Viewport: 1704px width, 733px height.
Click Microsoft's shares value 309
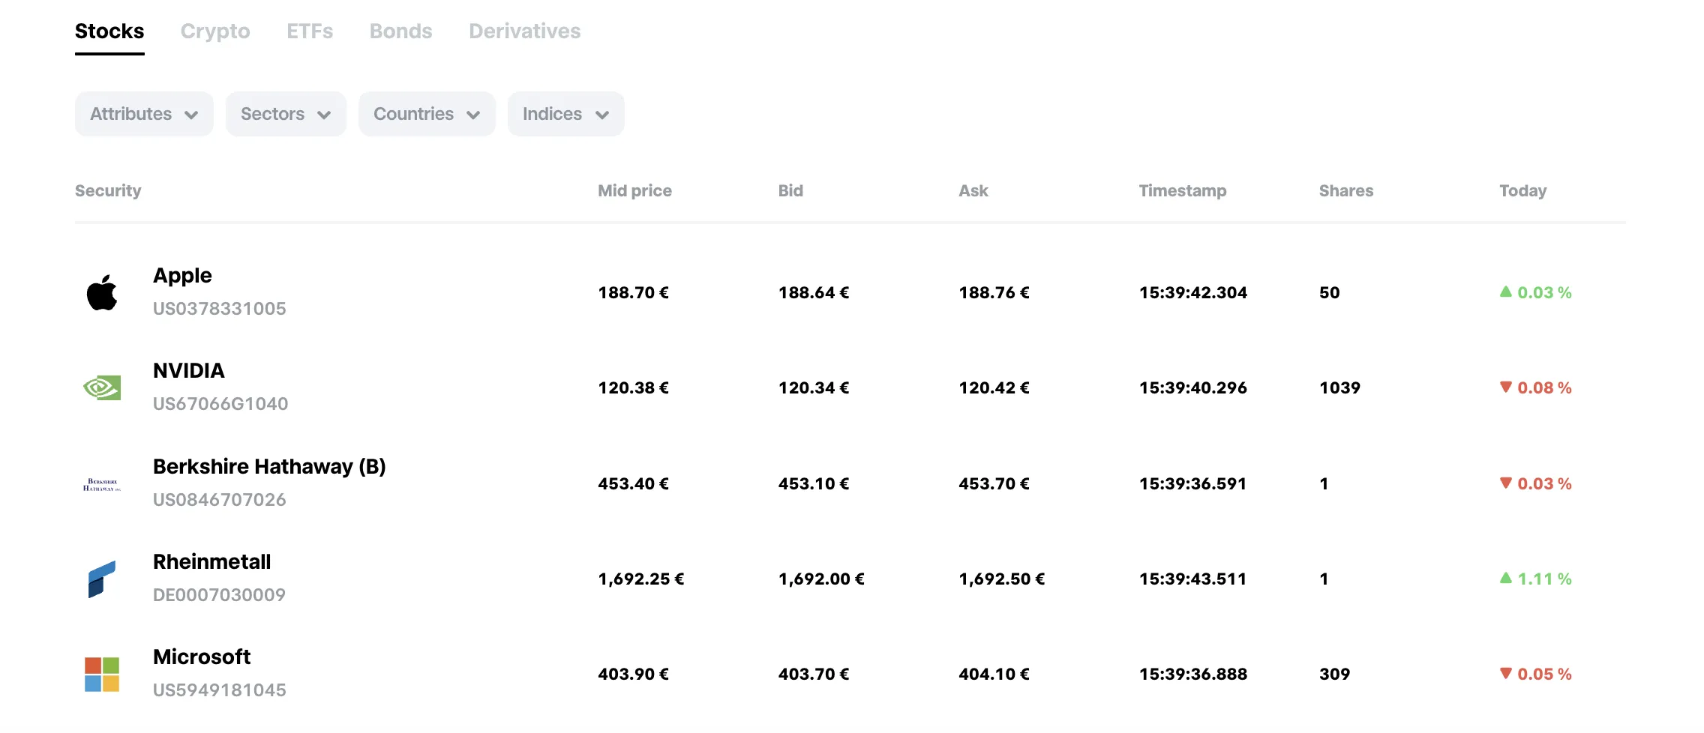tap(1334, 675)
